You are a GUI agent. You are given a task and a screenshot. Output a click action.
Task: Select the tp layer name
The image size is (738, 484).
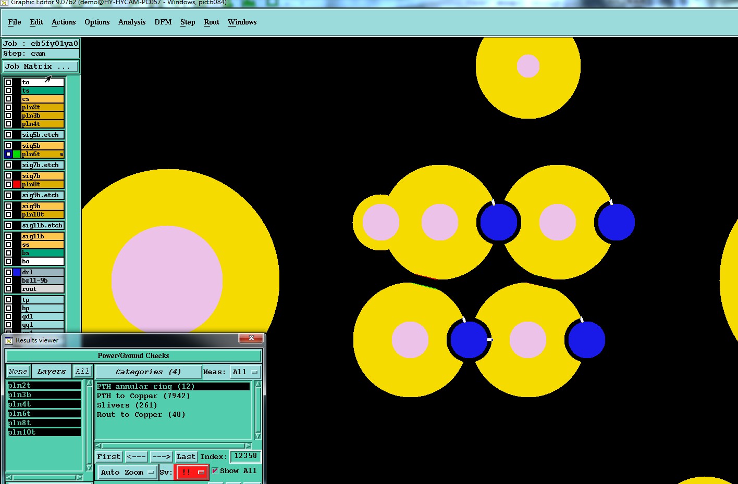pos(43,300)
